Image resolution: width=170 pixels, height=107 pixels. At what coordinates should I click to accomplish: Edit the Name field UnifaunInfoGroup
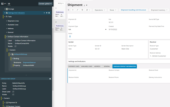[19, 86]
